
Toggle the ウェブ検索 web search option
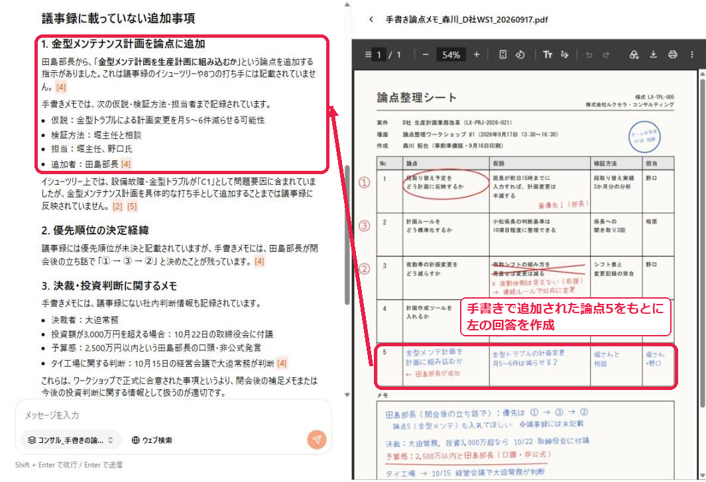coord(152,440)
